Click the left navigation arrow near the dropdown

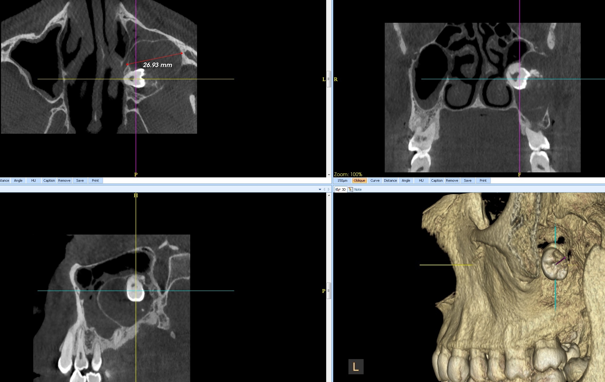[324, 189]
